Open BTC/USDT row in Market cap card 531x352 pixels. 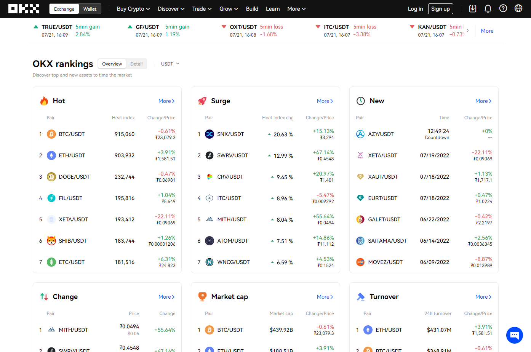265,330
